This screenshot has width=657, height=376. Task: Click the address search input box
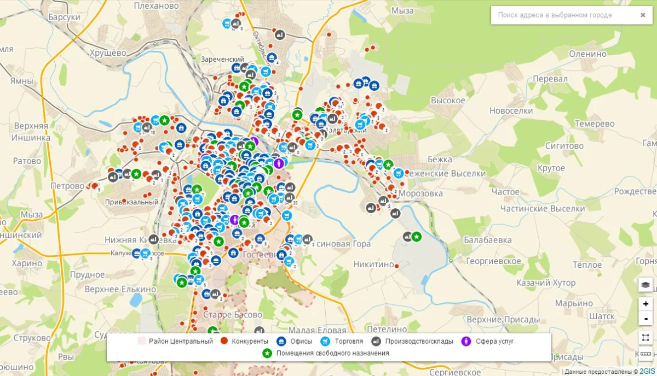[564, 15]
